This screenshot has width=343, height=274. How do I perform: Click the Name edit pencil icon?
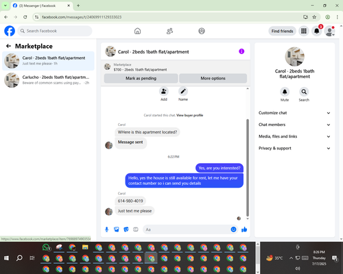pyautogui.click(x=183, y=91)
